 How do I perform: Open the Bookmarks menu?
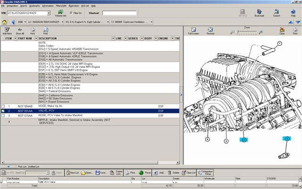34,6
